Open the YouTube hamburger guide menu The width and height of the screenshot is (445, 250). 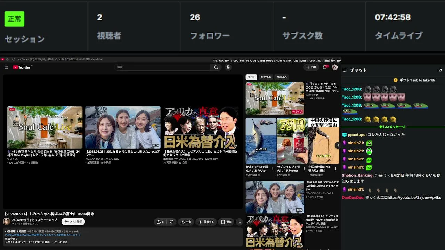[x=6, y=67]
